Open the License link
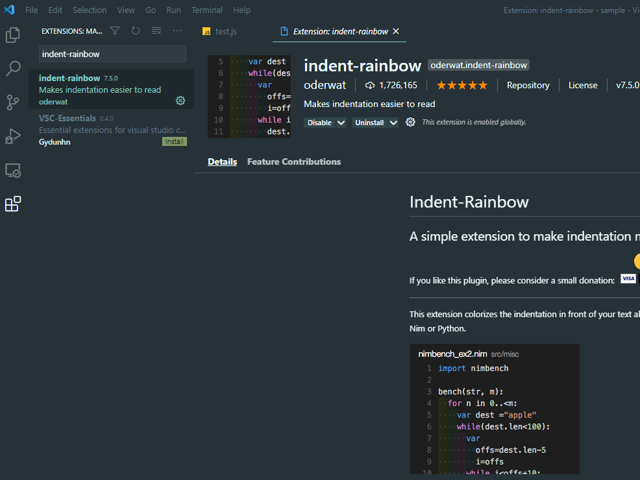This screenshot has width=640, height=480. point(583,85)
